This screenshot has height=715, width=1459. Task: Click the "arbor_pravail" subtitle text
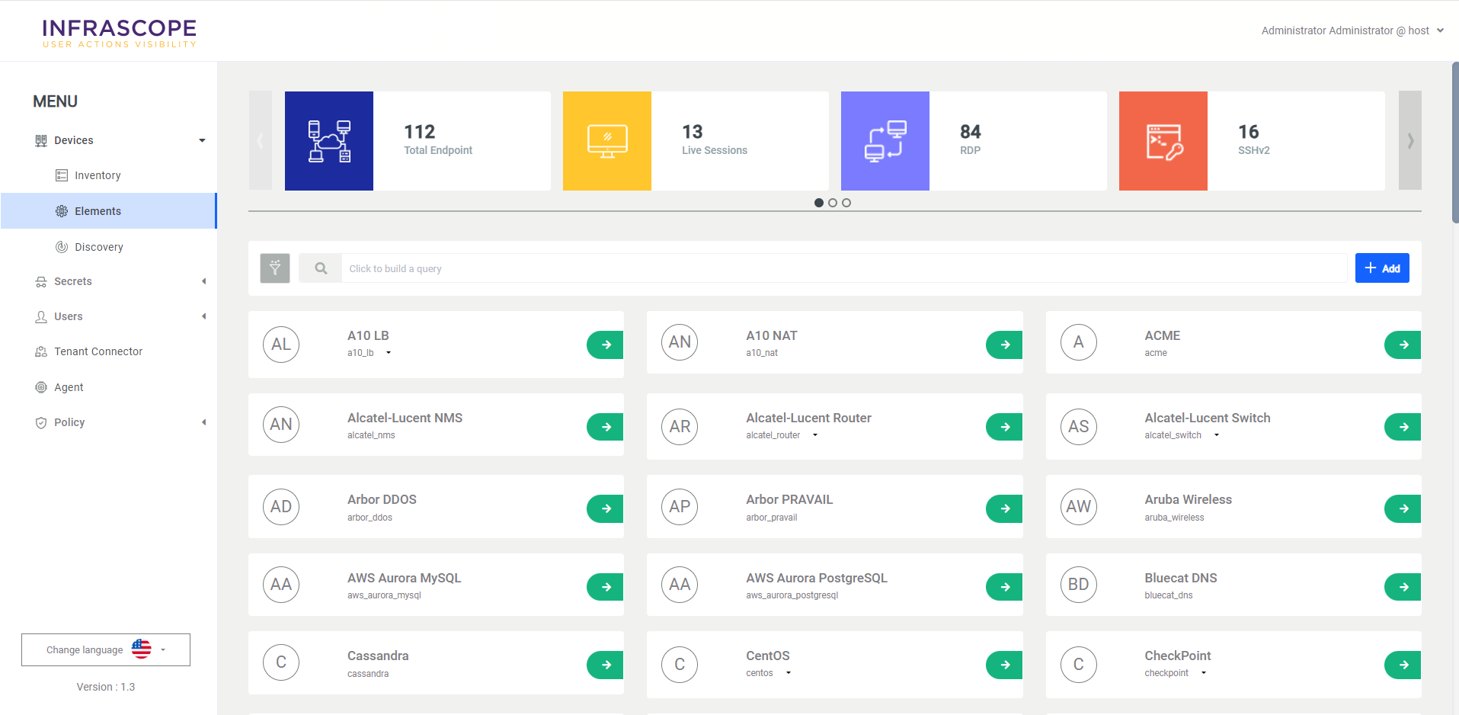click(x=772, y=518)
